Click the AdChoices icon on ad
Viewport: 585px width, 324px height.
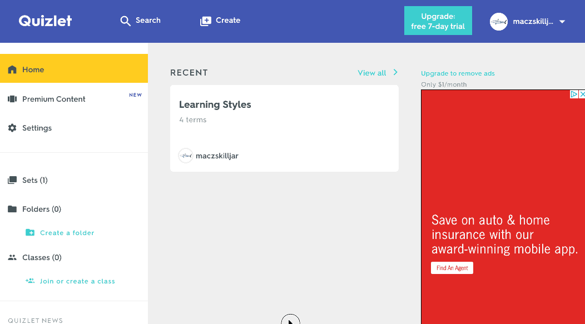coord(574,94)
